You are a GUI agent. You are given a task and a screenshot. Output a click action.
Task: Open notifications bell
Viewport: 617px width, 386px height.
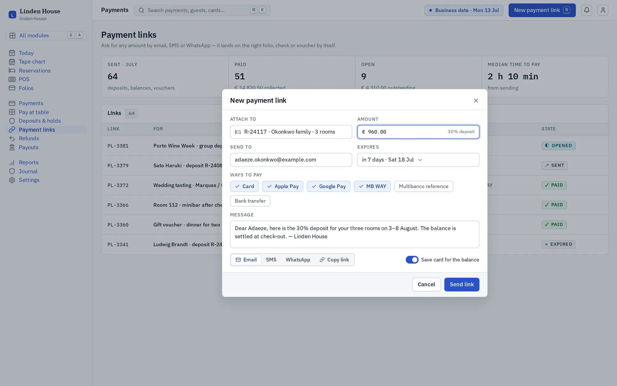click(x=586, y=10)
